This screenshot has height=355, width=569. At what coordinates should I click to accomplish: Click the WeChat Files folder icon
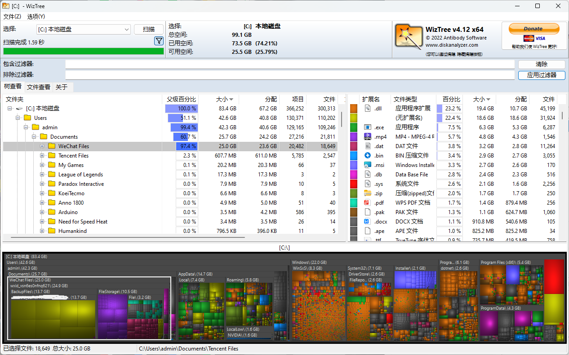click(x=51, y=146)
